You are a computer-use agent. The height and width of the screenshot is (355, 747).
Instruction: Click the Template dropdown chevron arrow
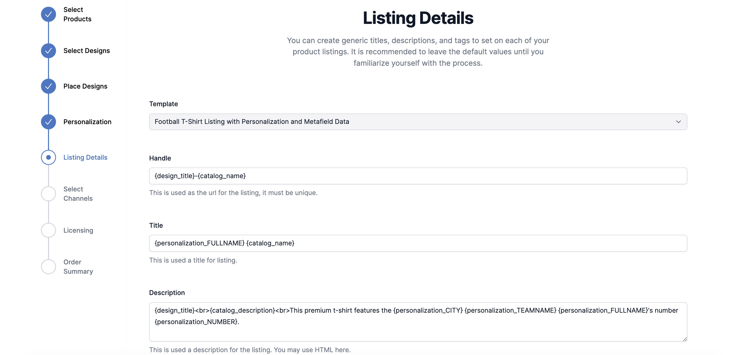(x=678, y=122)
